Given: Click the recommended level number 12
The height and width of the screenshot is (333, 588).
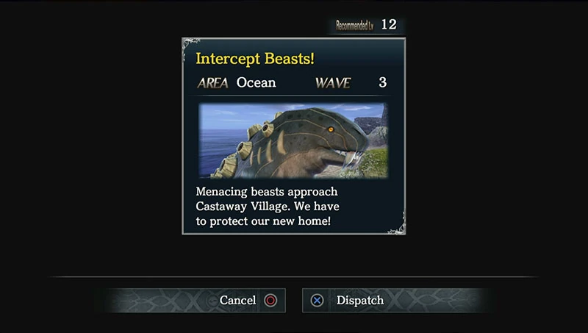Looking at the screenshot, I should 389,25.
